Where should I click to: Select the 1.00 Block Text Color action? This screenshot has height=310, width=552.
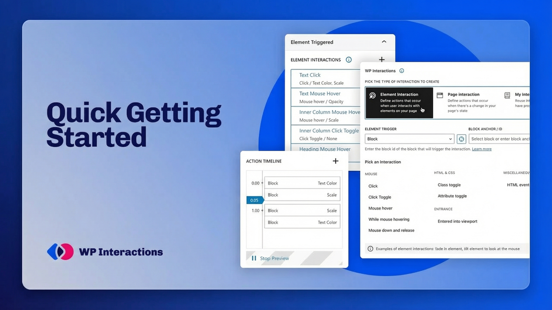[x=302, y=222]
